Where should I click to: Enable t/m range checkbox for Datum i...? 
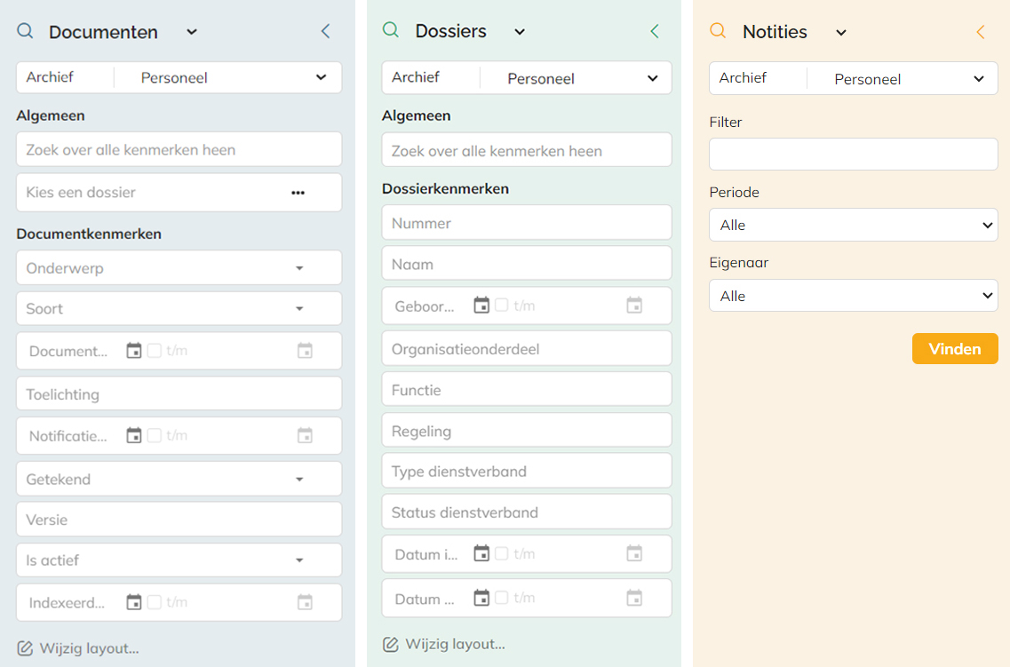click(502, 553)
